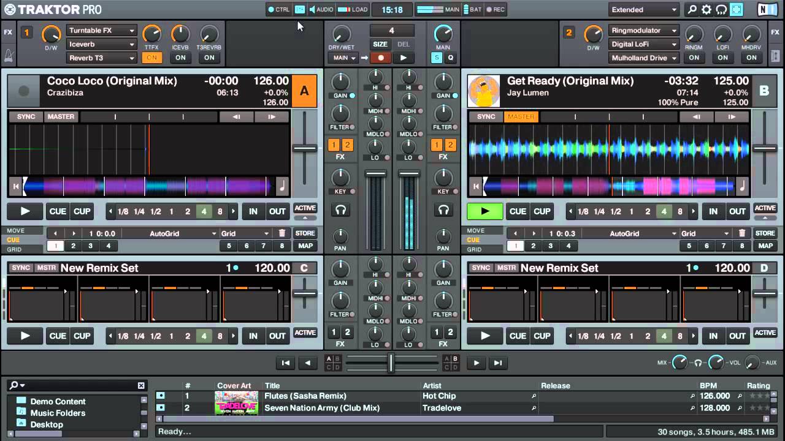
Task: Click Deck A tempo bend back arrow
Action: (x=236, y=116)
